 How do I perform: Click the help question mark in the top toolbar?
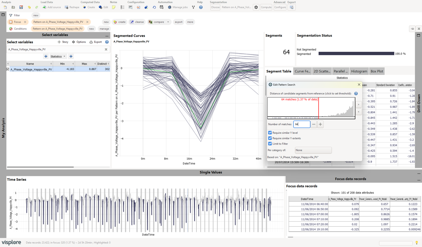pyautogui.click(x=201, y=7)
